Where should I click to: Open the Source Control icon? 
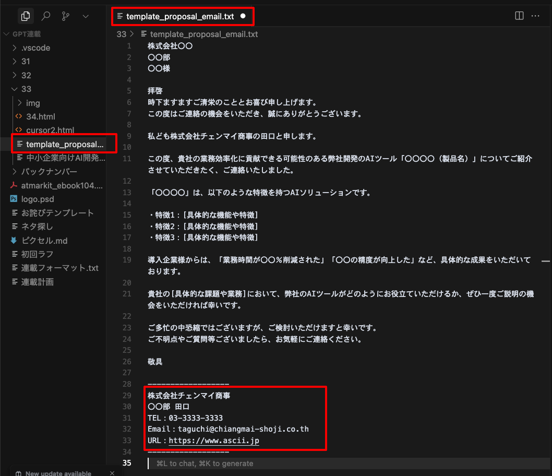[x=66, y=16]
